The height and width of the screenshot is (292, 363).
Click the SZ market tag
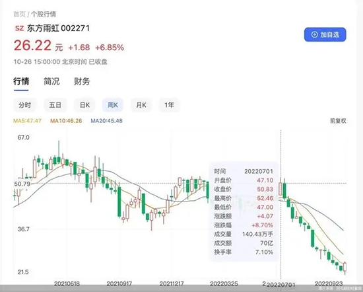tap(19, 28)
